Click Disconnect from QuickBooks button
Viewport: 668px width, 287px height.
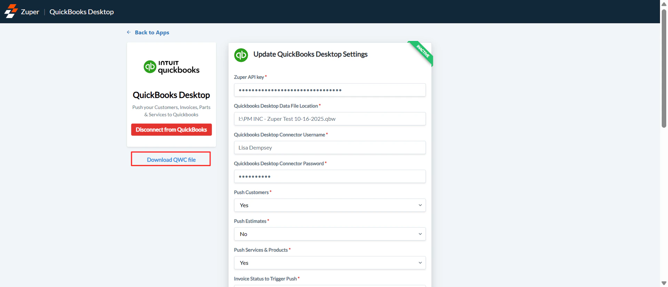(172, 130)
